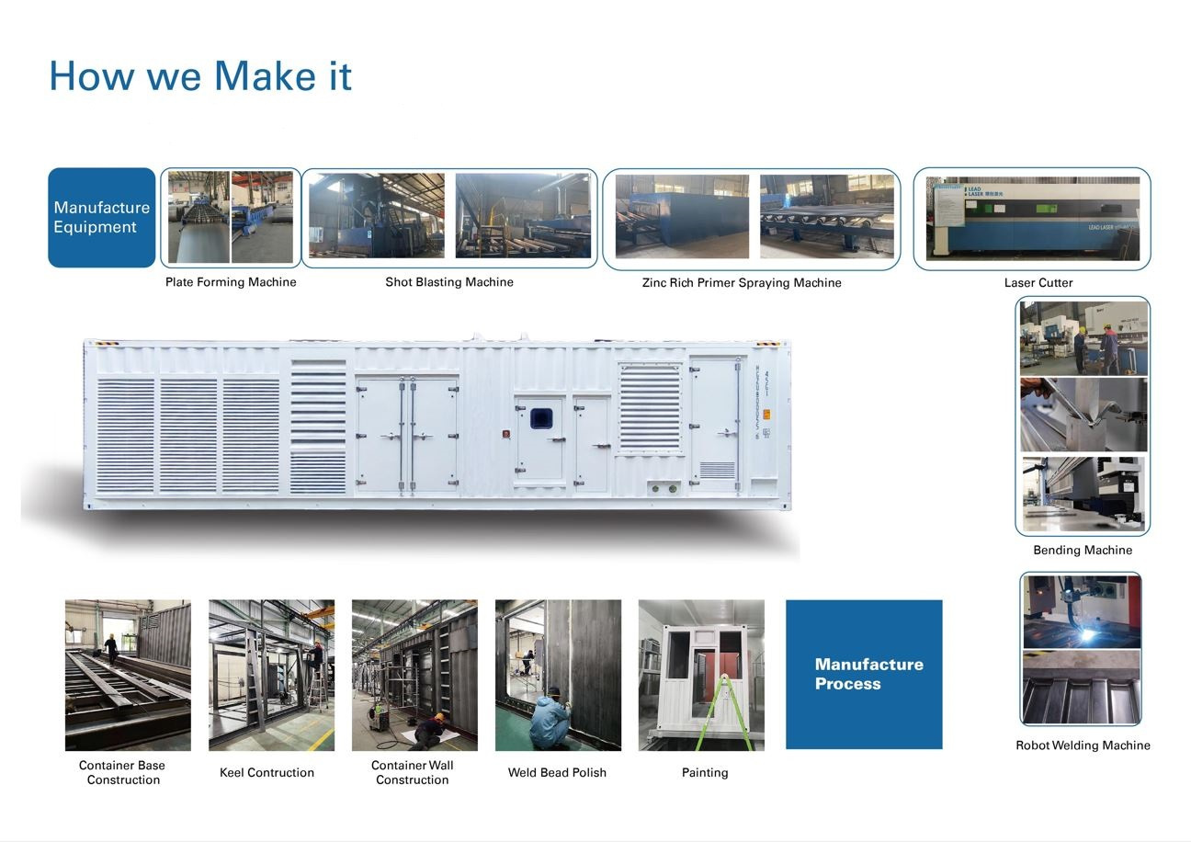This screenshot has width=1191, height=842.
Task: Open the Painting step photo
Action: point(701,675)
